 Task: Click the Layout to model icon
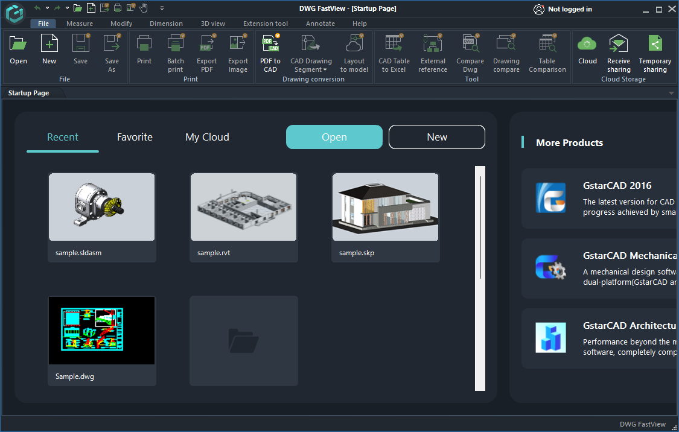point(354,43)
